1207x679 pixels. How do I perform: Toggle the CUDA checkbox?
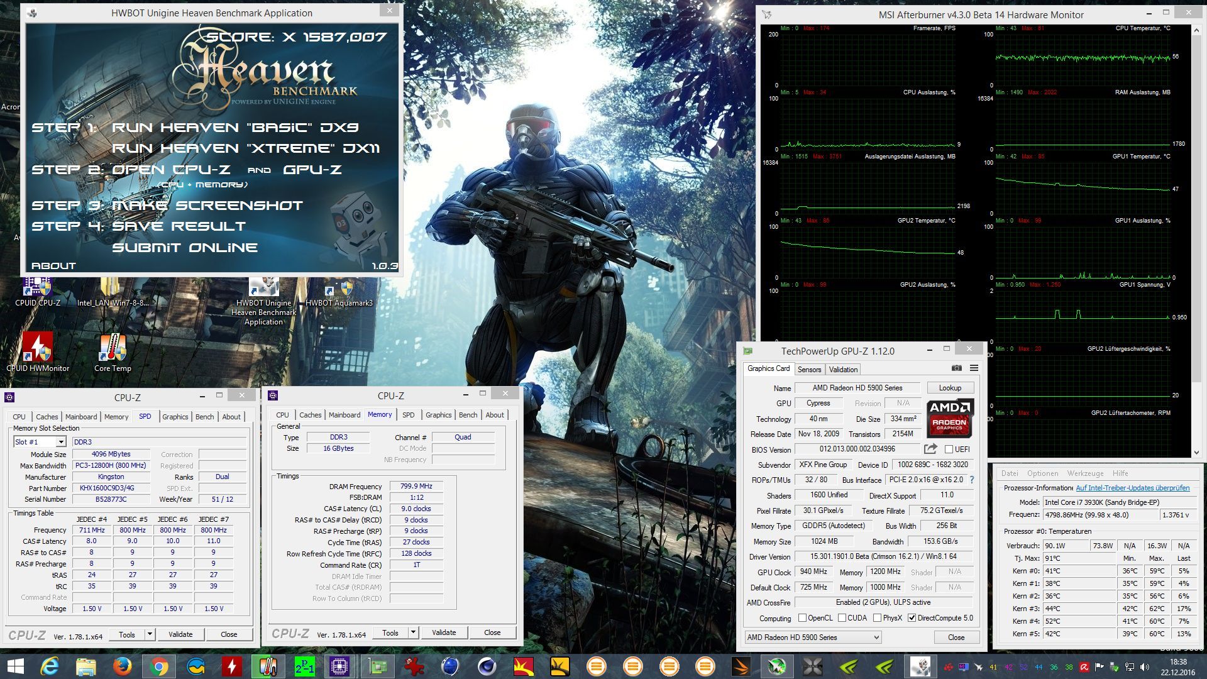(x=842, y=618)
